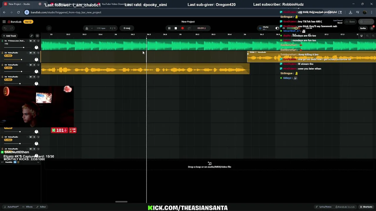Click the yellow Get membership button
Screen dimensions: 376x211
tap(28, 22)
